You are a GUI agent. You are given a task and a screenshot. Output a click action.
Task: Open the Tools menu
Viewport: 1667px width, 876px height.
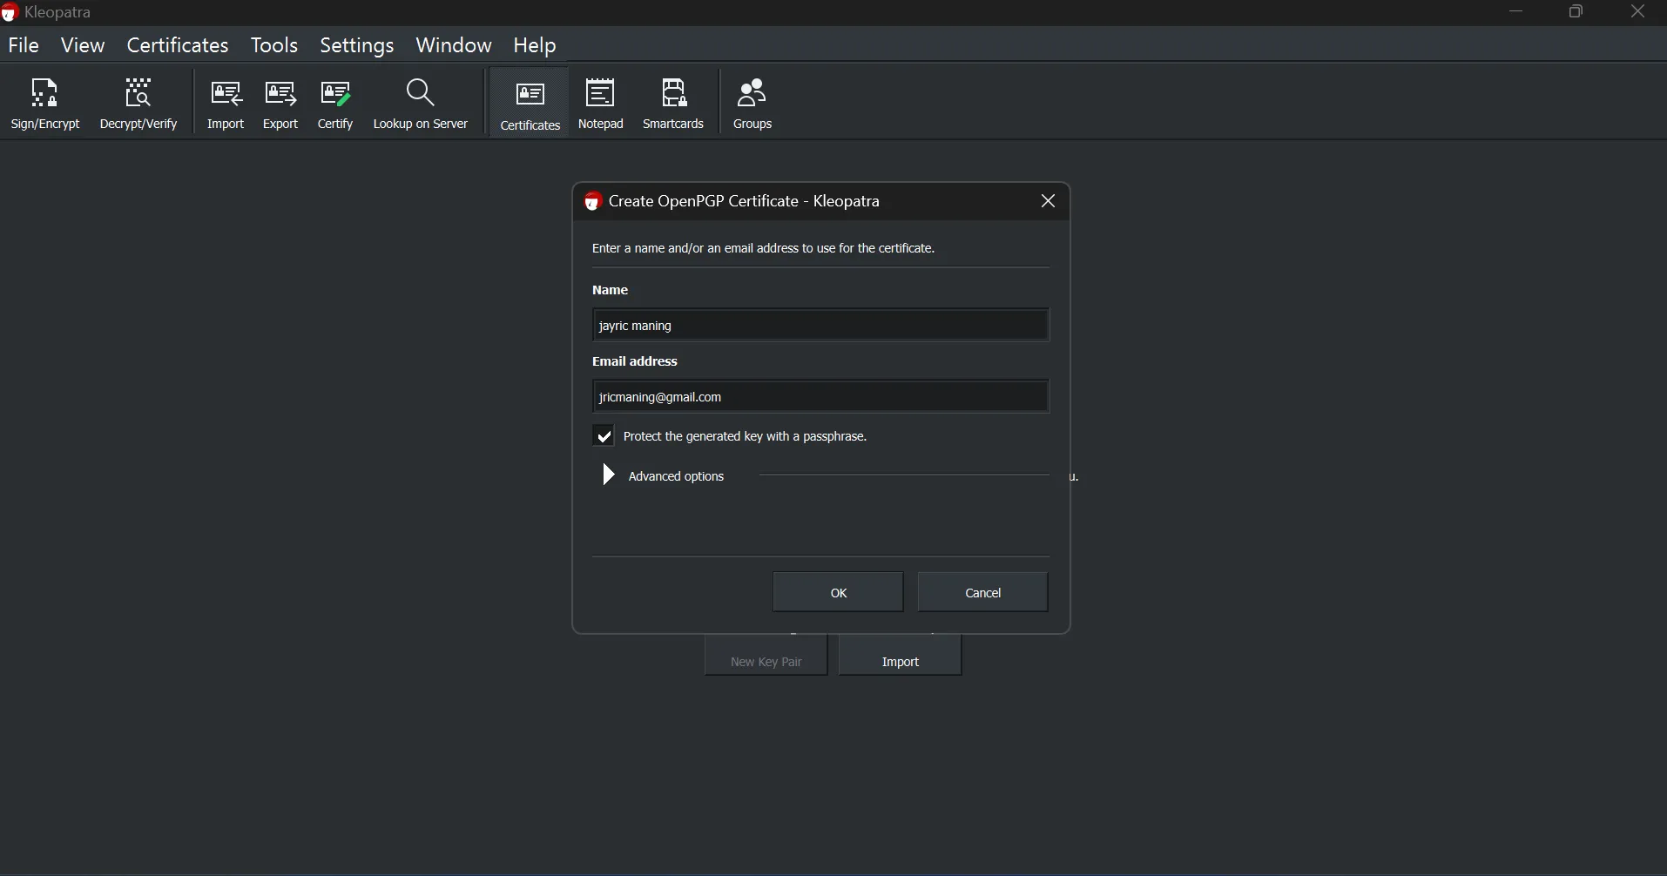[274, 45]
